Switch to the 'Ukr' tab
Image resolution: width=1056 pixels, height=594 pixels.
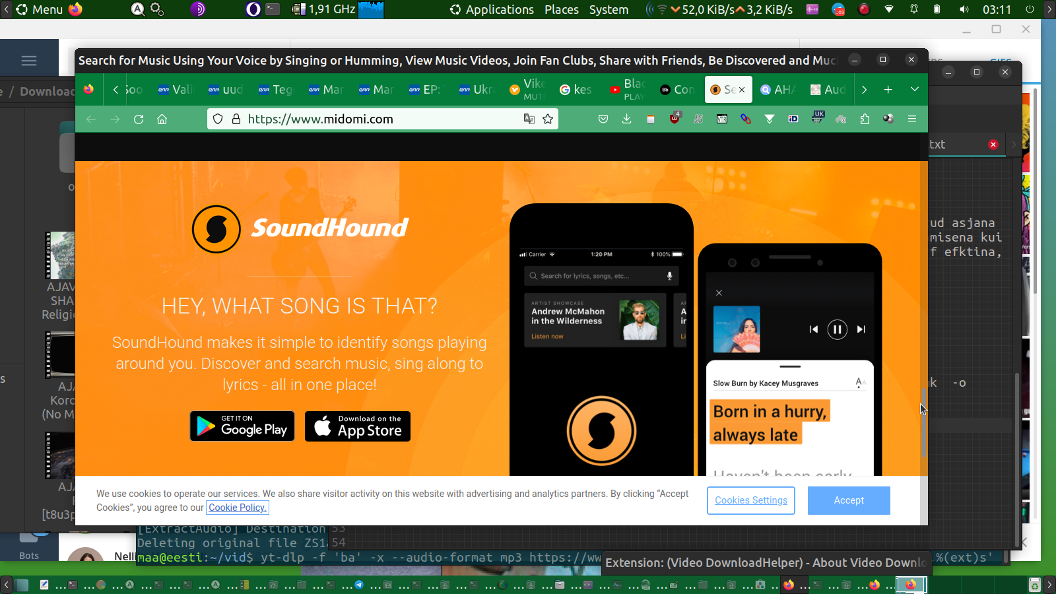(x=478, y=90)
